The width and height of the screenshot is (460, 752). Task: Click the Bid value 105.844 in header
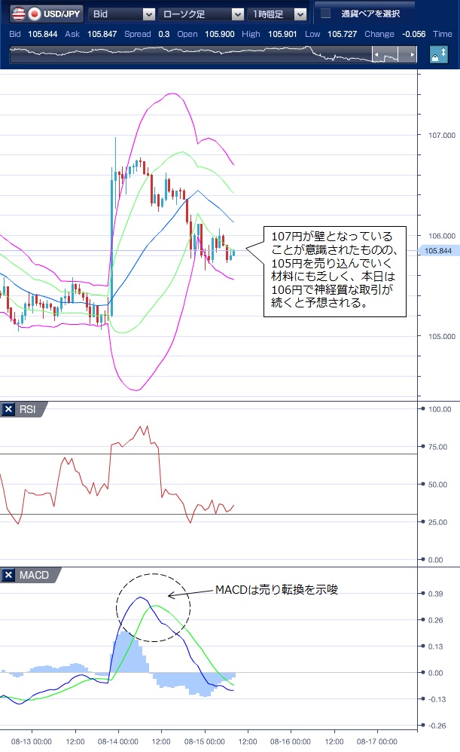click(43, 34)
